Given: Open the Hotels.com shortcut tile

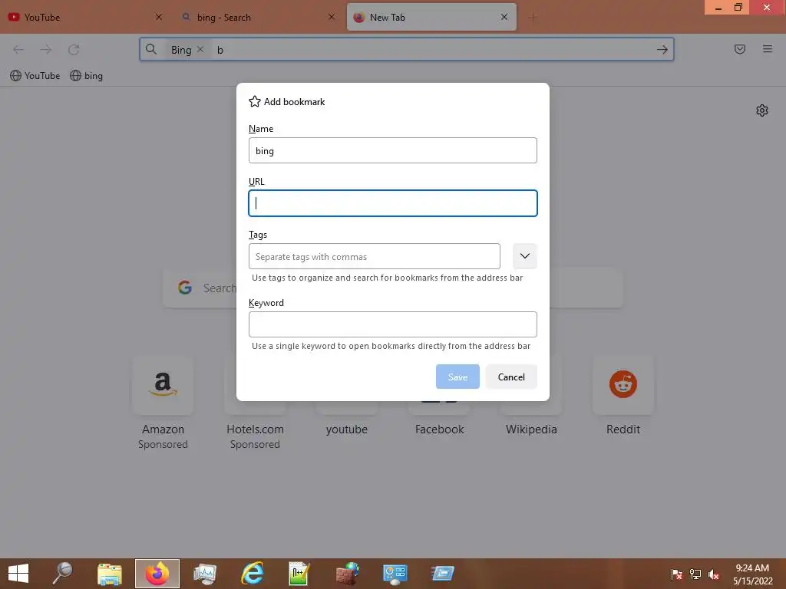Looking at the screenshot, I should point(255,402).
